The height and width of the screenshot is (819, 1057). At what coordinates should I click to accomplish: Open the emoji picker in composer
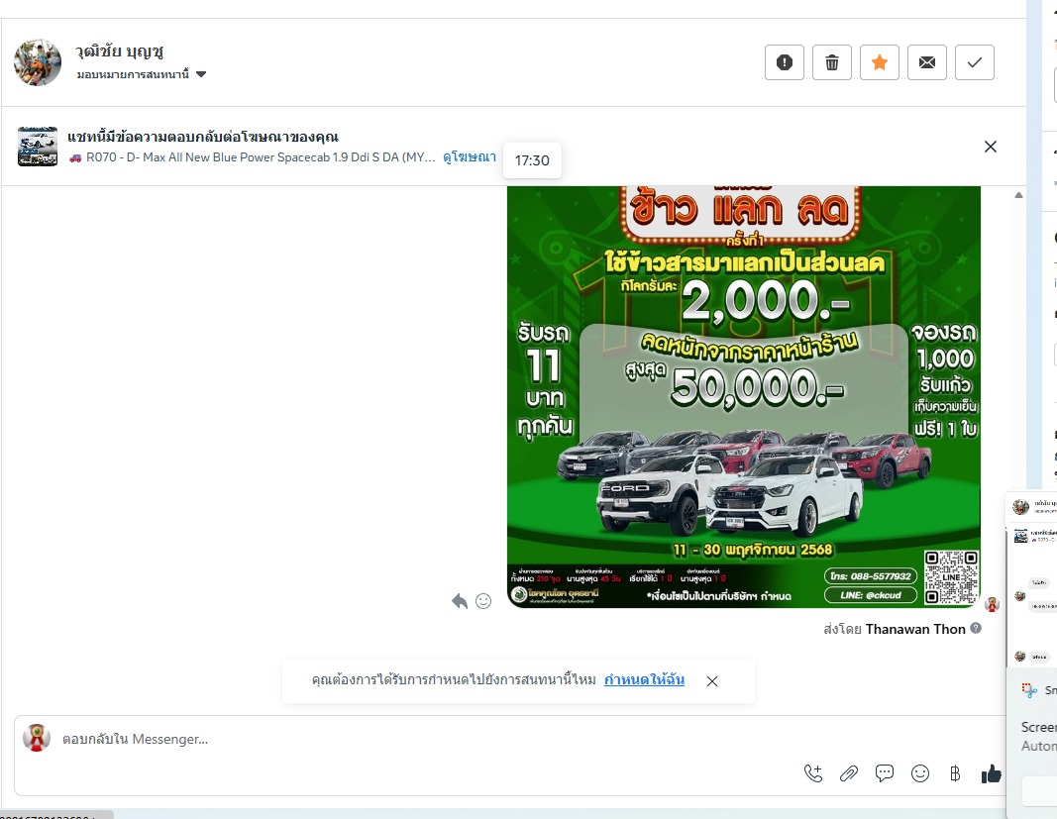point(920,773)
